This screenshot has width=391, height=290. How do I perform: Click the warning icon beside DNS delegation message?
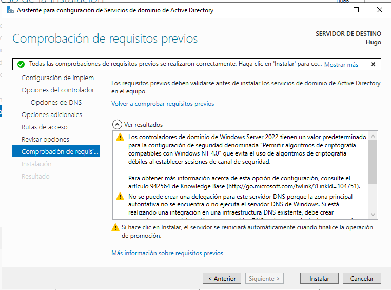120,197
